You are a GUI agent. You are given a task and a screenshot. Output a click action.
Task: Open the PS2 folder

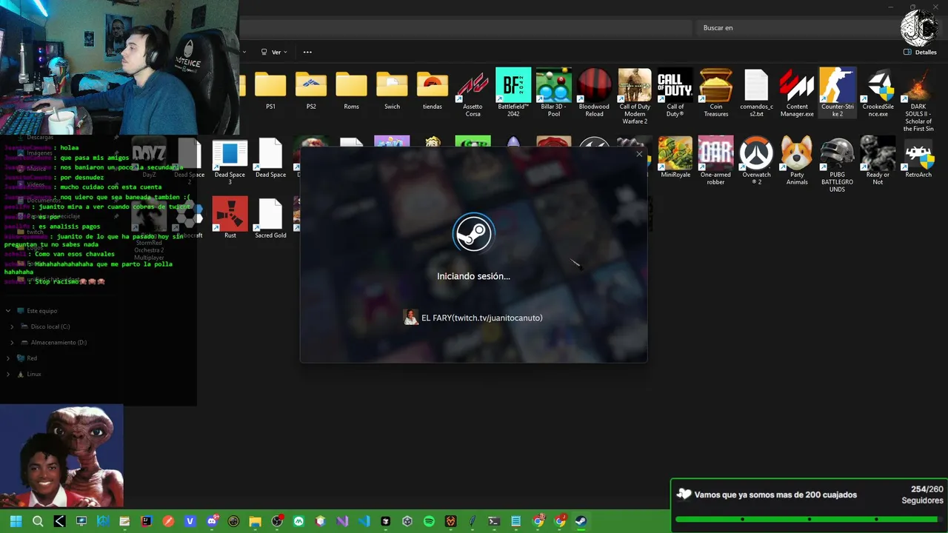point(311,90)
